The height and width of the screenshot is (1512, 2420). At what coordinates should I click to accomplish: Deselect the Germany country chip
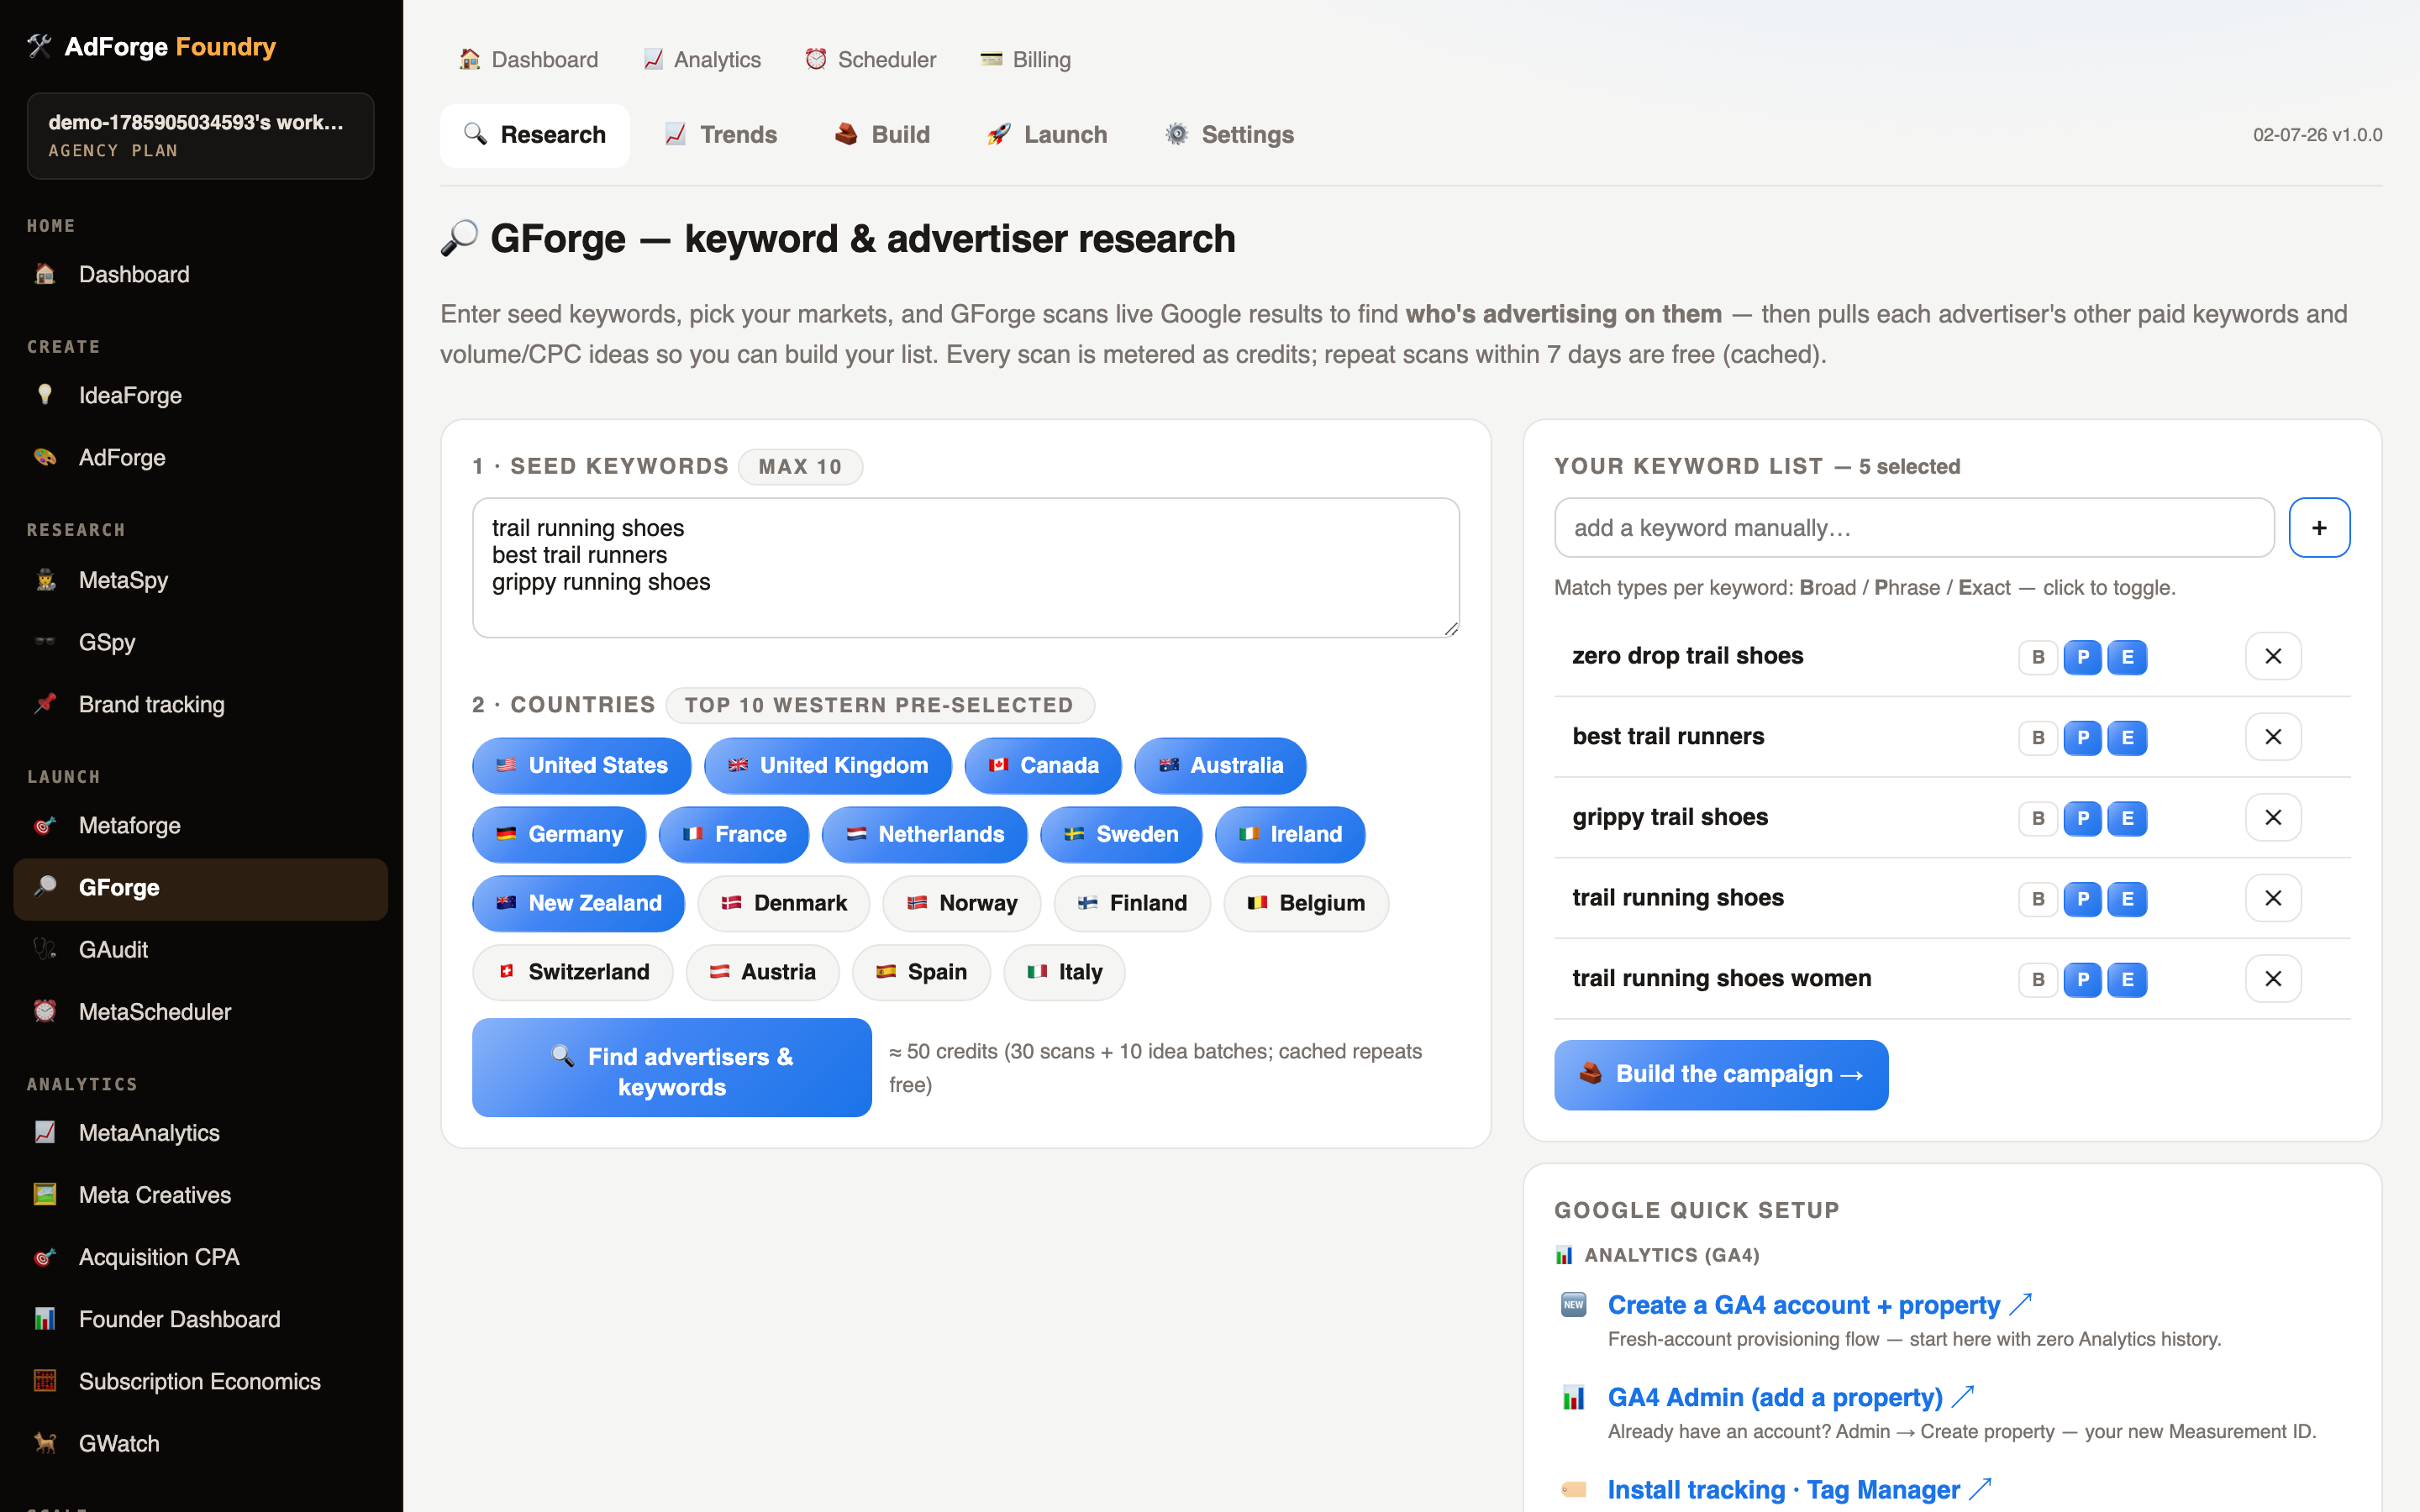pos(559,834)
